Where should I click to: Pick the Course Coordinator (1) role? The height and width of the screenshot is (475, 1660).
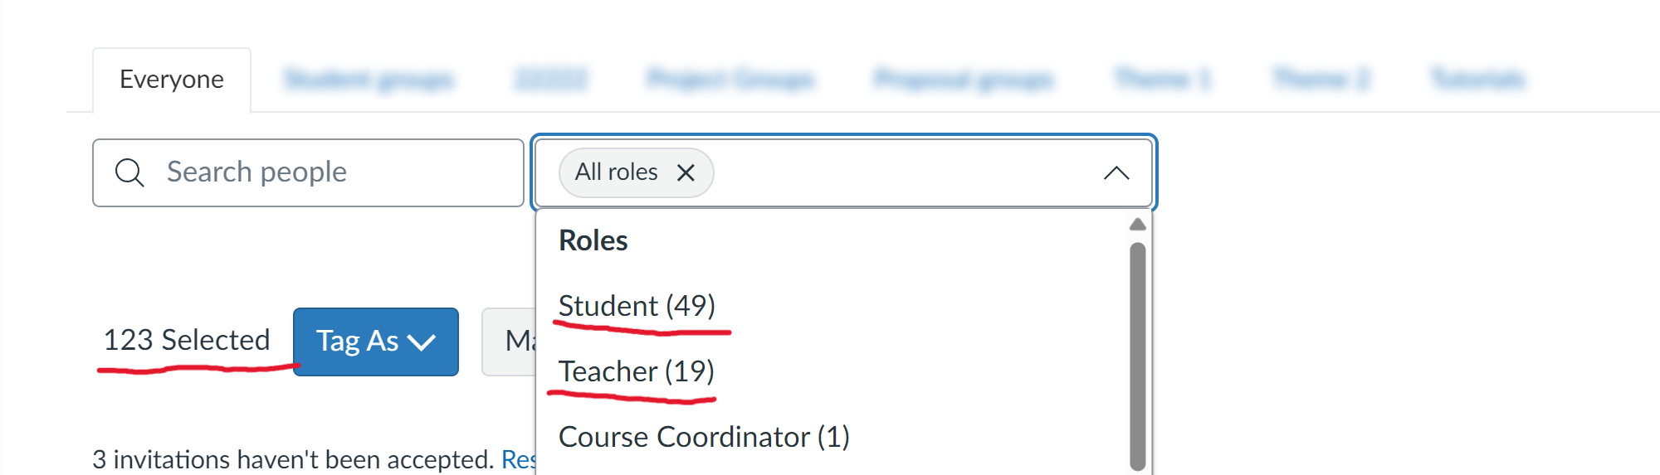pyautogui.click(x=704, y=437)
